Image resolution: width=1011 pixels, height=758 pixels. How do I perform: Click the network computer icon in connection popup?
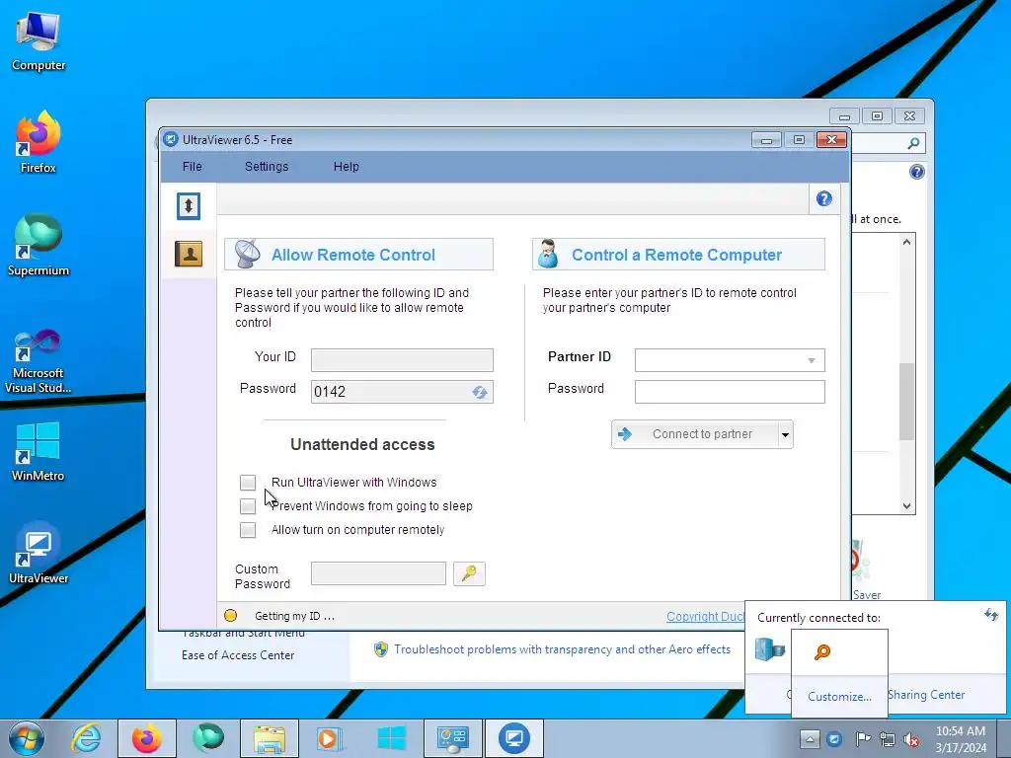tap(770, 648)
